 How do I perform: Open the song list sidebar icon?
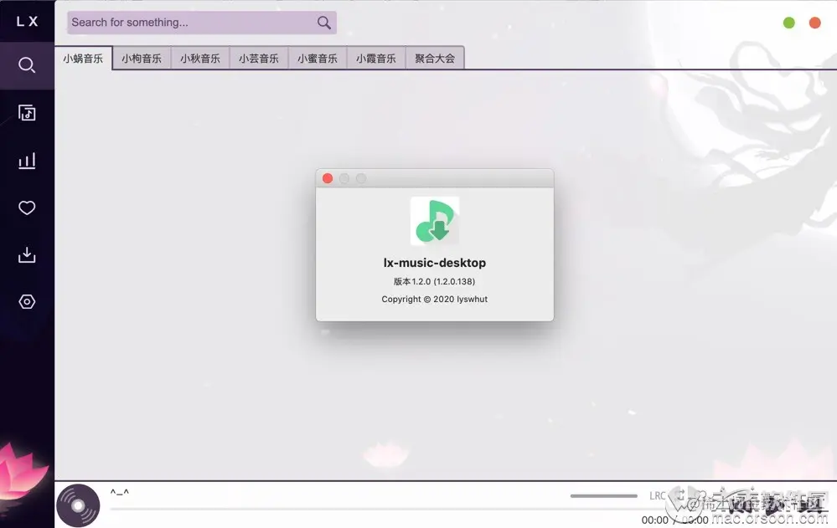(27, 112)
